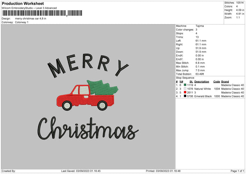
Task: Click the green thread swatch in row 1
Action: click(185, 85)
